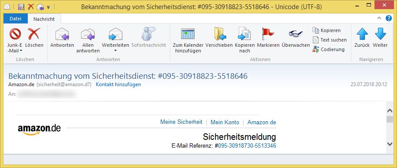
Task: Watch conversation with Überwachen glasses icon
Action: [296, 34]
